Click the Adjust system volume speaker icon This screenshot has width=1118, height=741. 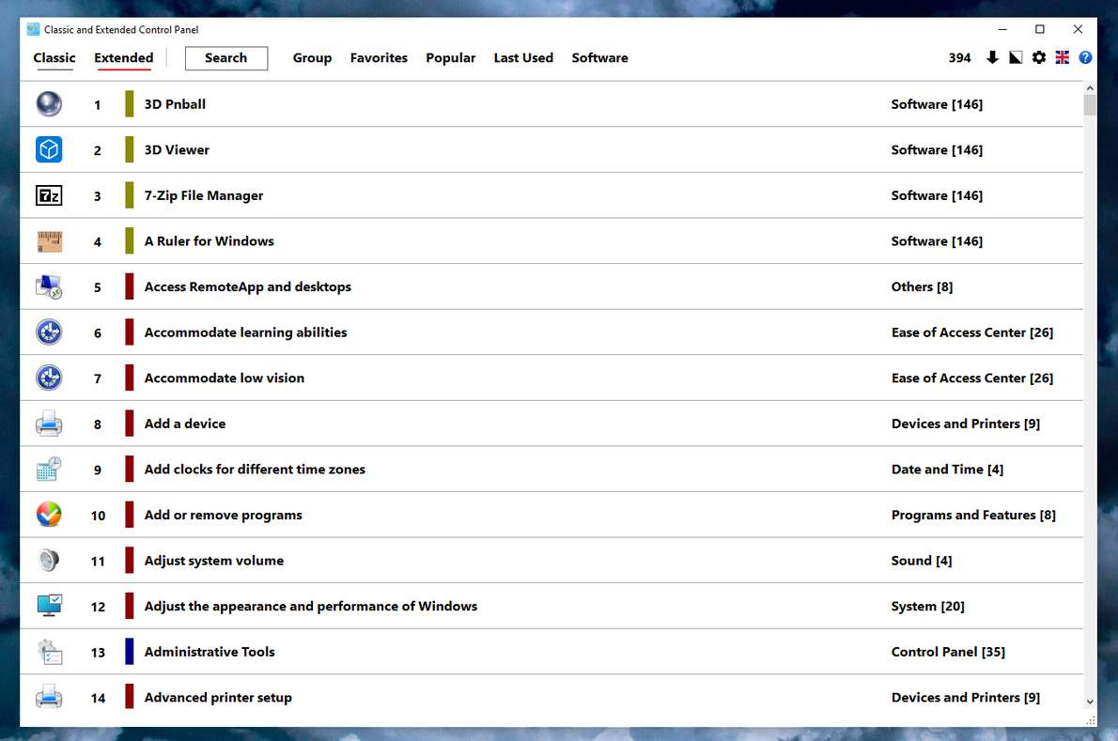pos(49,560)
